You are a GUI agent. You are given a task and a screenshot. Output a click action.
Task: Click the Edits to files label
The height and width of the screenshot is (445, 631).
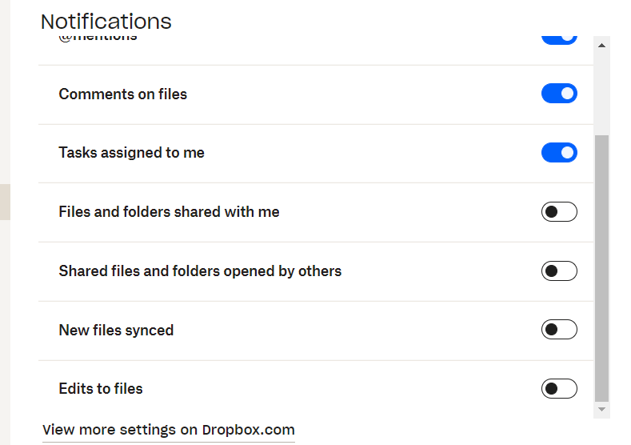(x=101, y=389)
